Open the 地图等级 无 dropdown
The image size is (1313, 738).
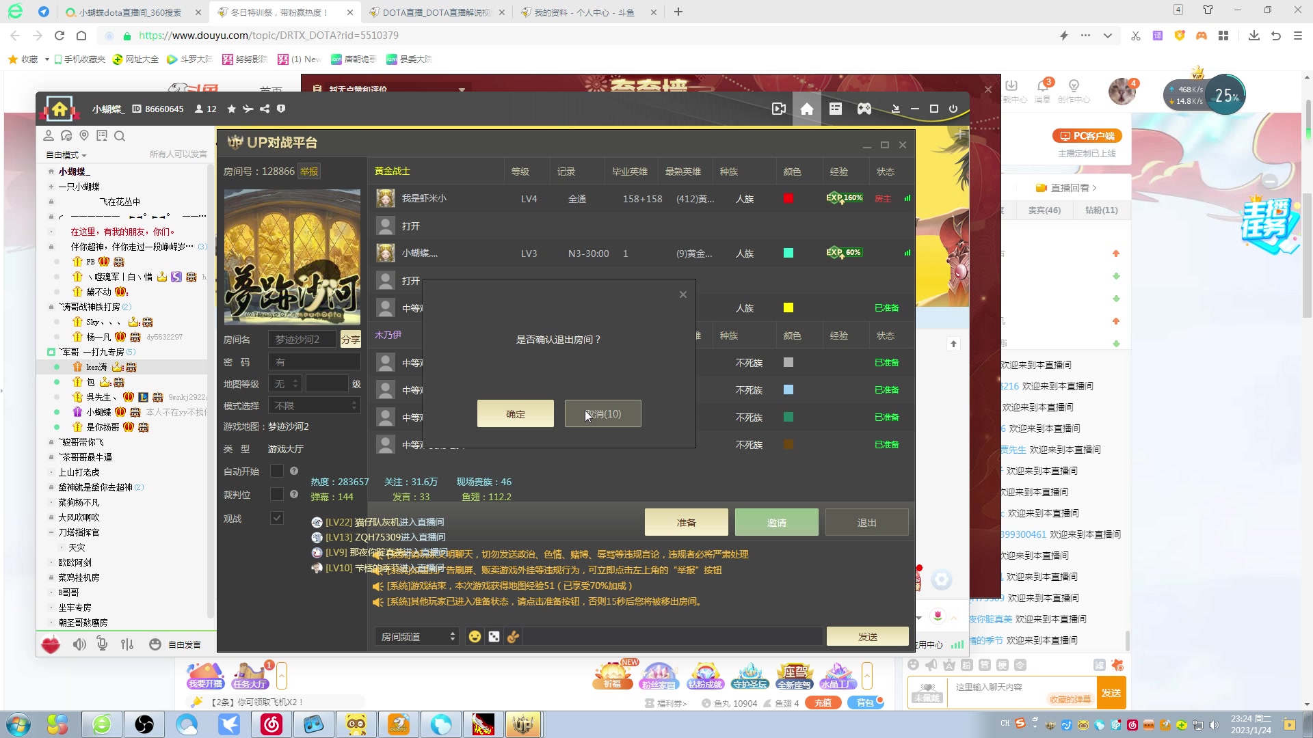(285, 384)
